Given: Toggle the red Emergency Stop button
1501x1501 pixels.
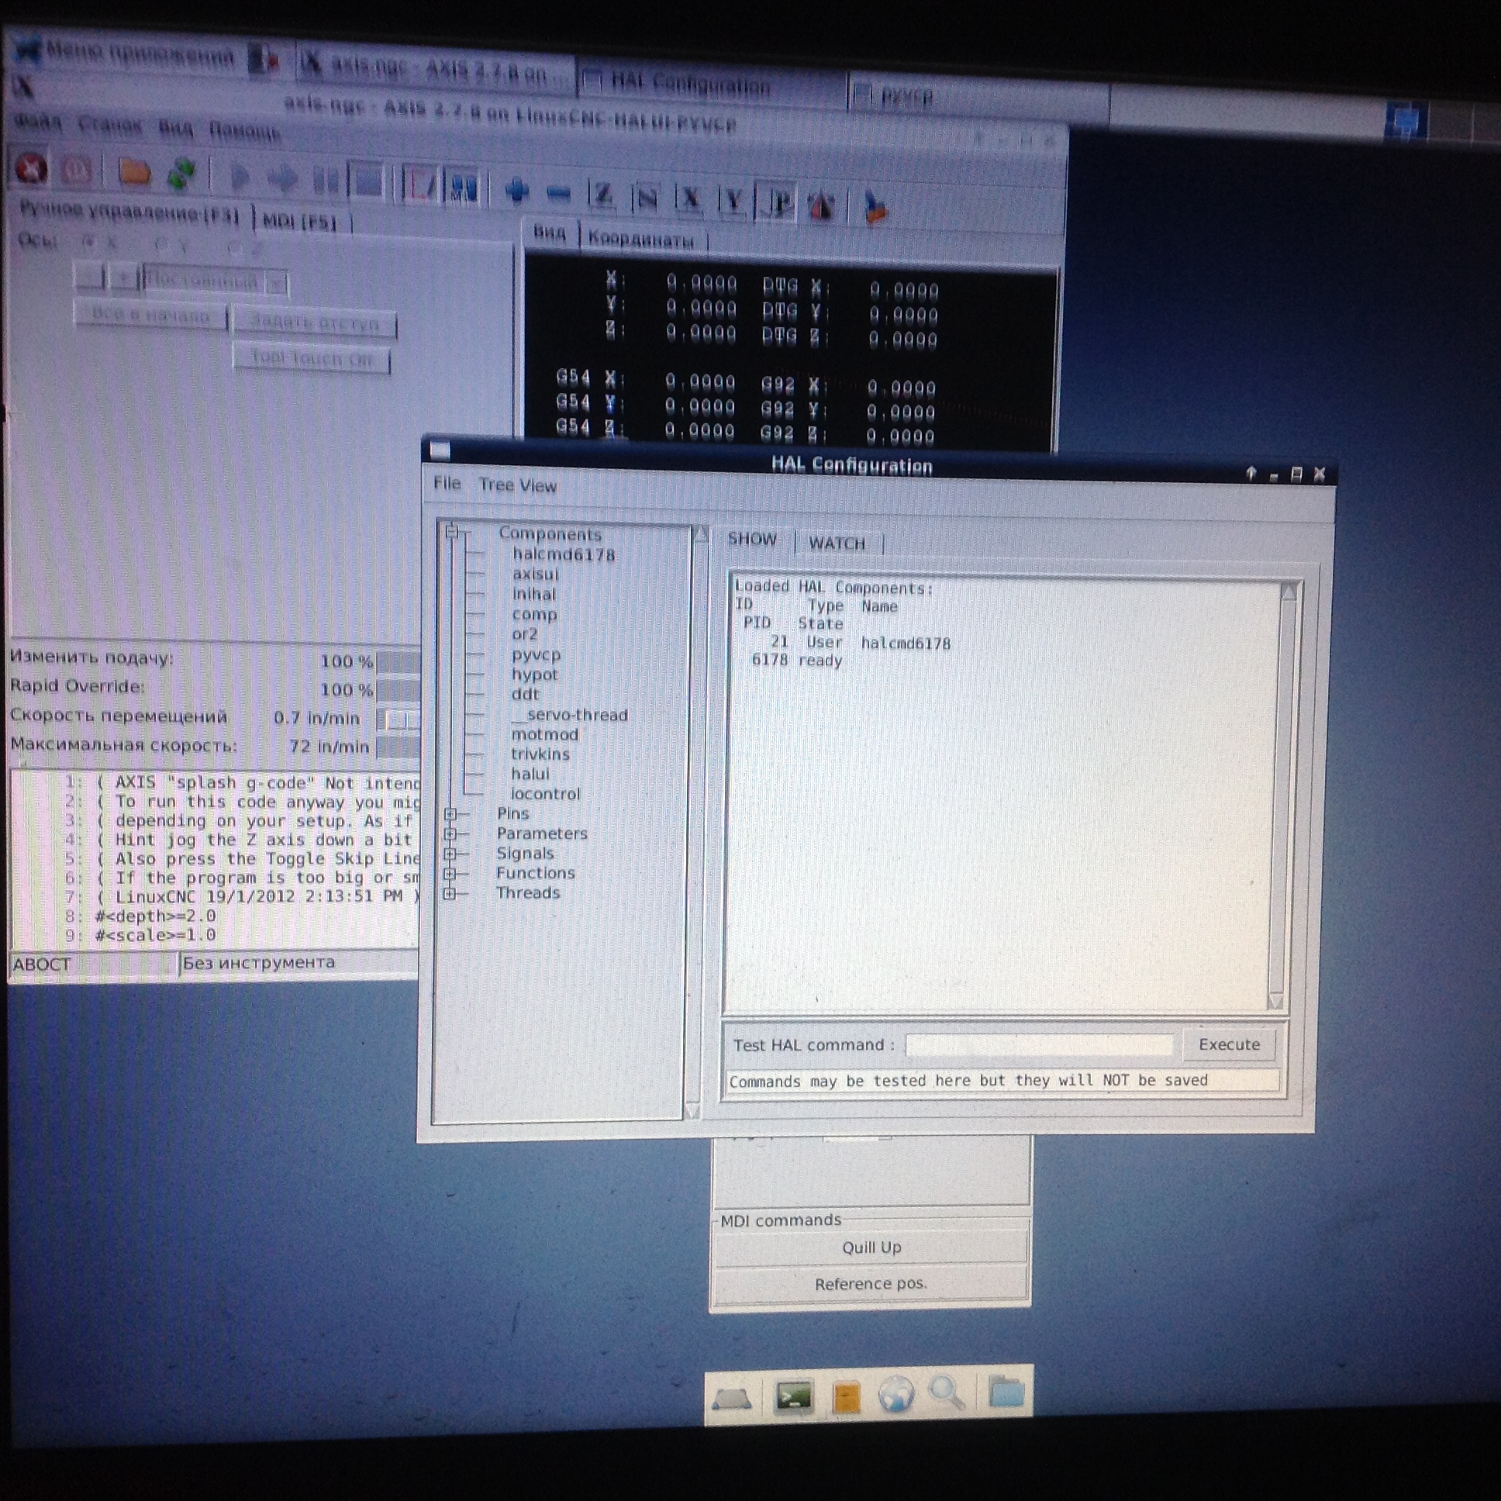Looking at the screenshot, I should click(31, 167).
